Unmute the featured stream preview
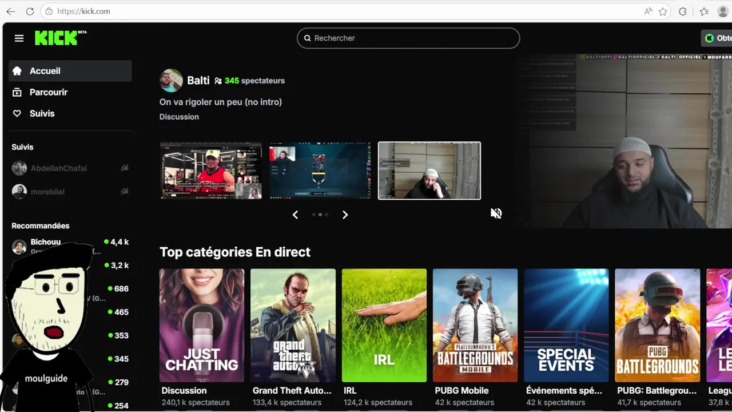Viewport: 732px width, 412px height. click(496, 213)
